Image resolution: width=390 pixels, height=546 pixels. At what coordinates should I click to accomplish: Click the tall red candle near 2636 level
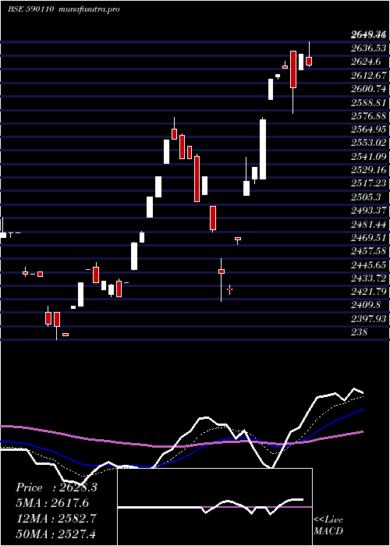pyautogui.click(x=293, y=69)
